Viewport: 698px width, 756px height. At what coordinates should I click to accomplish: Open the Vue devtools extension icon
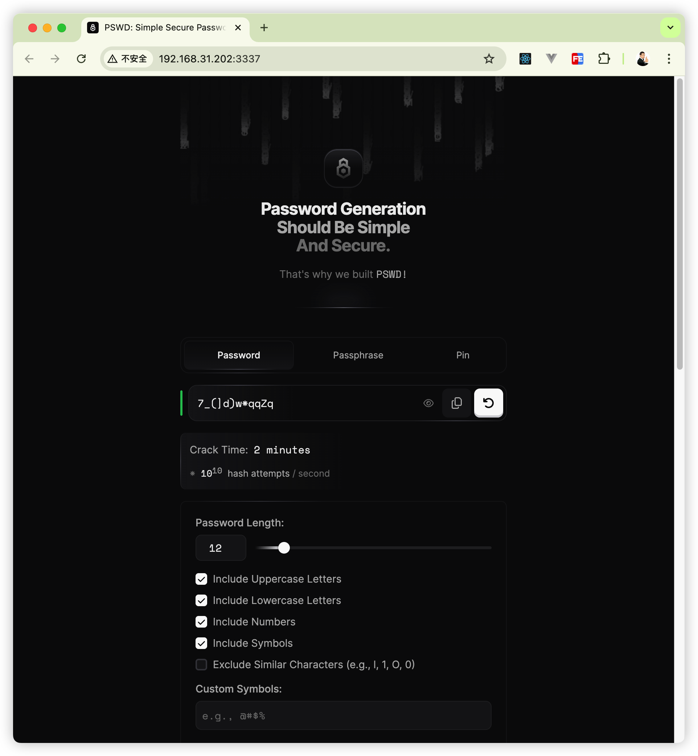coord(551,59)
